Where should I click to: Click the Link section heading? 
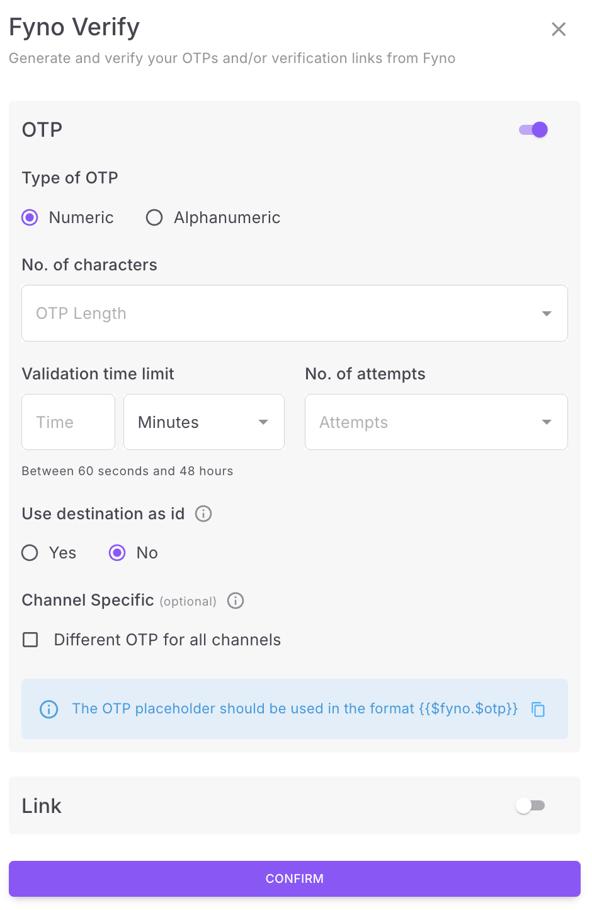pyautogui.click(x=42, y=806)
